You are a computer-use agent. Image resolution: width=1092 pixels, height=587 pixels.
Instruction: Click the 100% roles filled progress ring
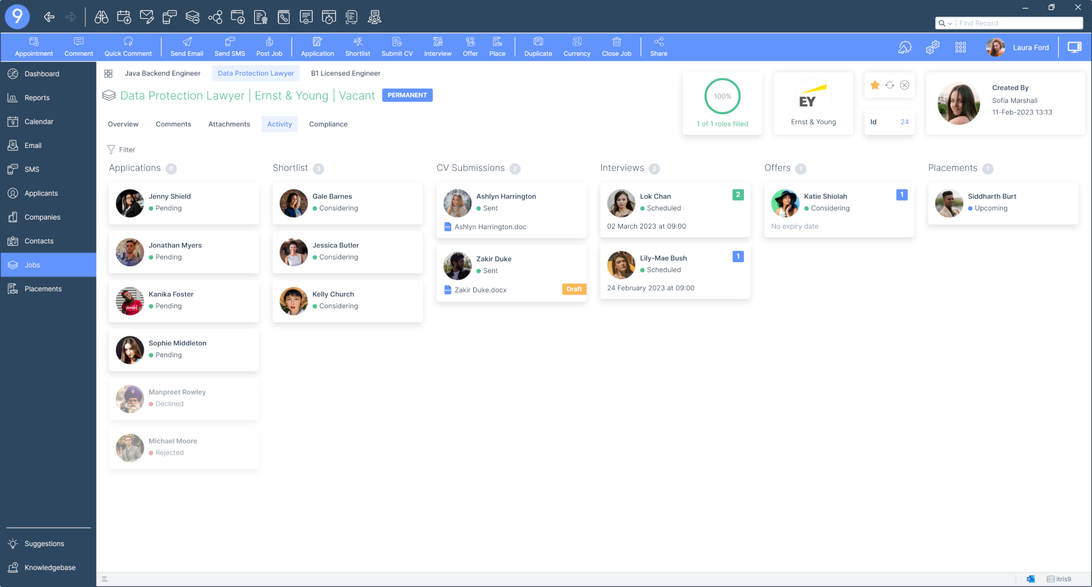722,97
